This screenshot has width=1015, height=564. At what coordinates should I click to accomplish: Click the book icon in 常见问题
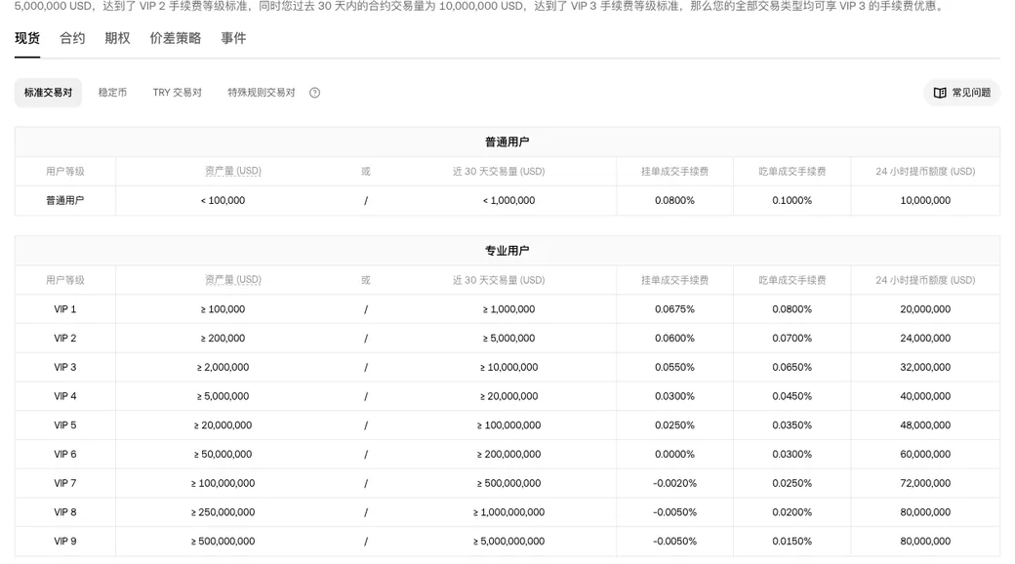(940, 93)
